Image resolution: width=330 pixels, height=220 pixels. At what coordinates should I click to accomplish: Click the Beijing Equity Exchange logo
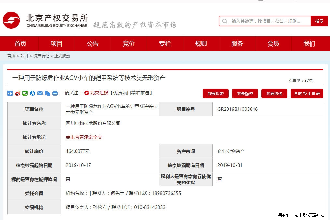point(45,21)
